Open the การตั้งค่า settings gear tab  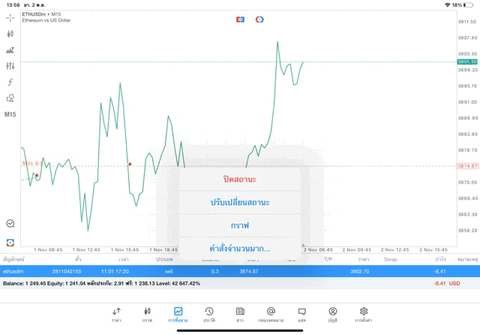pyautogui.click(x=364, y=313)
